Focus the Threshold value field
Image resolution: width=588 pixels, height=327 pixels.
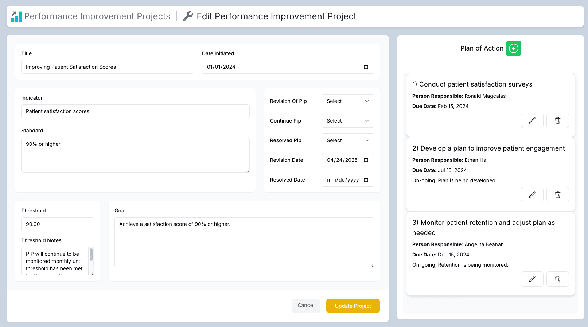(x=58, y=224)
